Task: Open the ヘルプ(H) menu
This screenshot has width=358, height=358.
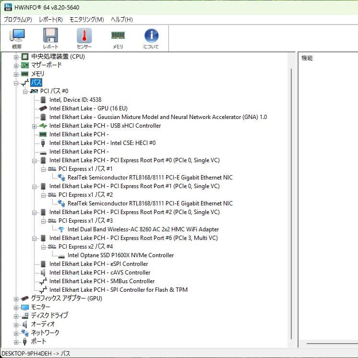Action: point(122,20)
